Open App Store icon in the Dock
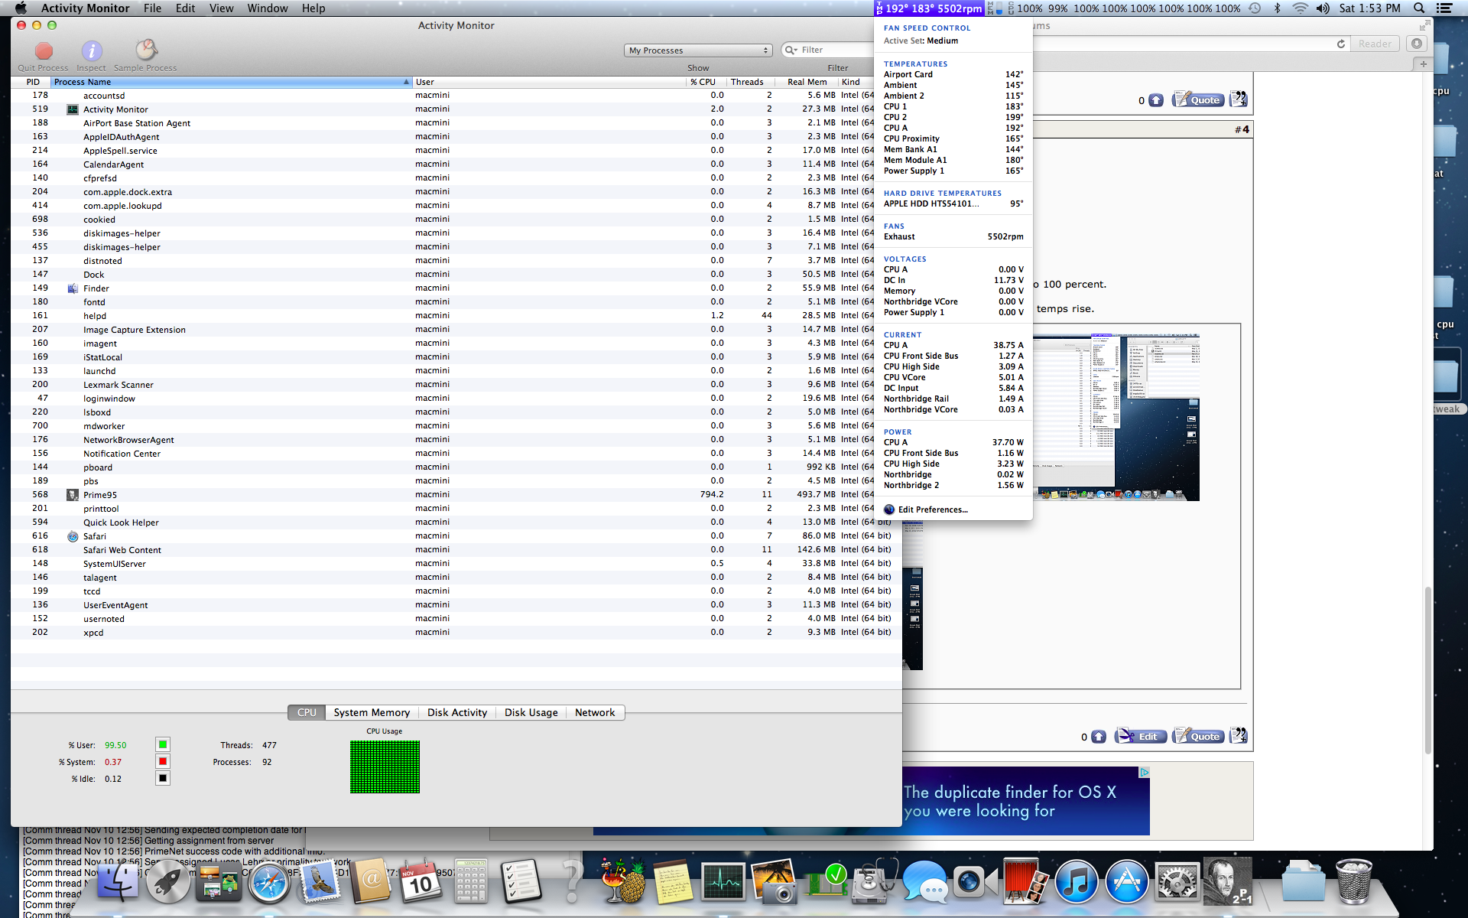This screenshot has width=1468, height=918. [1127, 883]
